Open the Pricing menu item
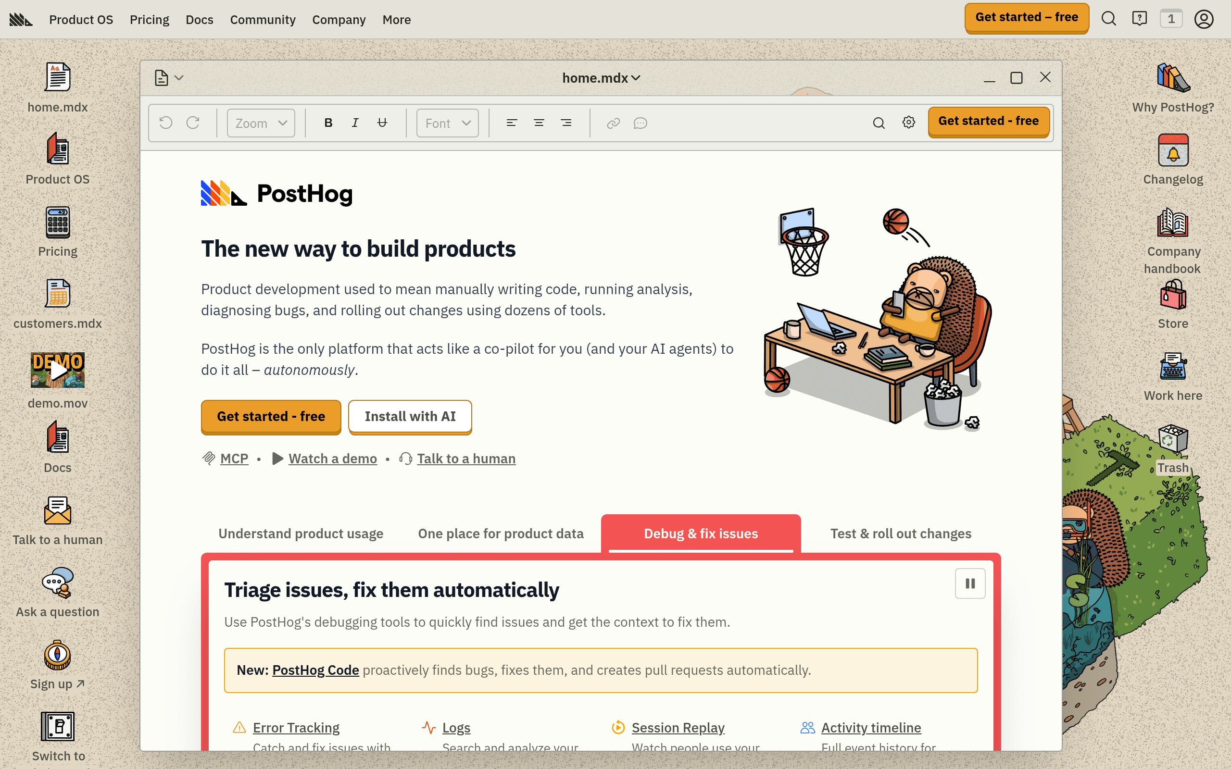The image size is (1231, 769). [150, 19]
